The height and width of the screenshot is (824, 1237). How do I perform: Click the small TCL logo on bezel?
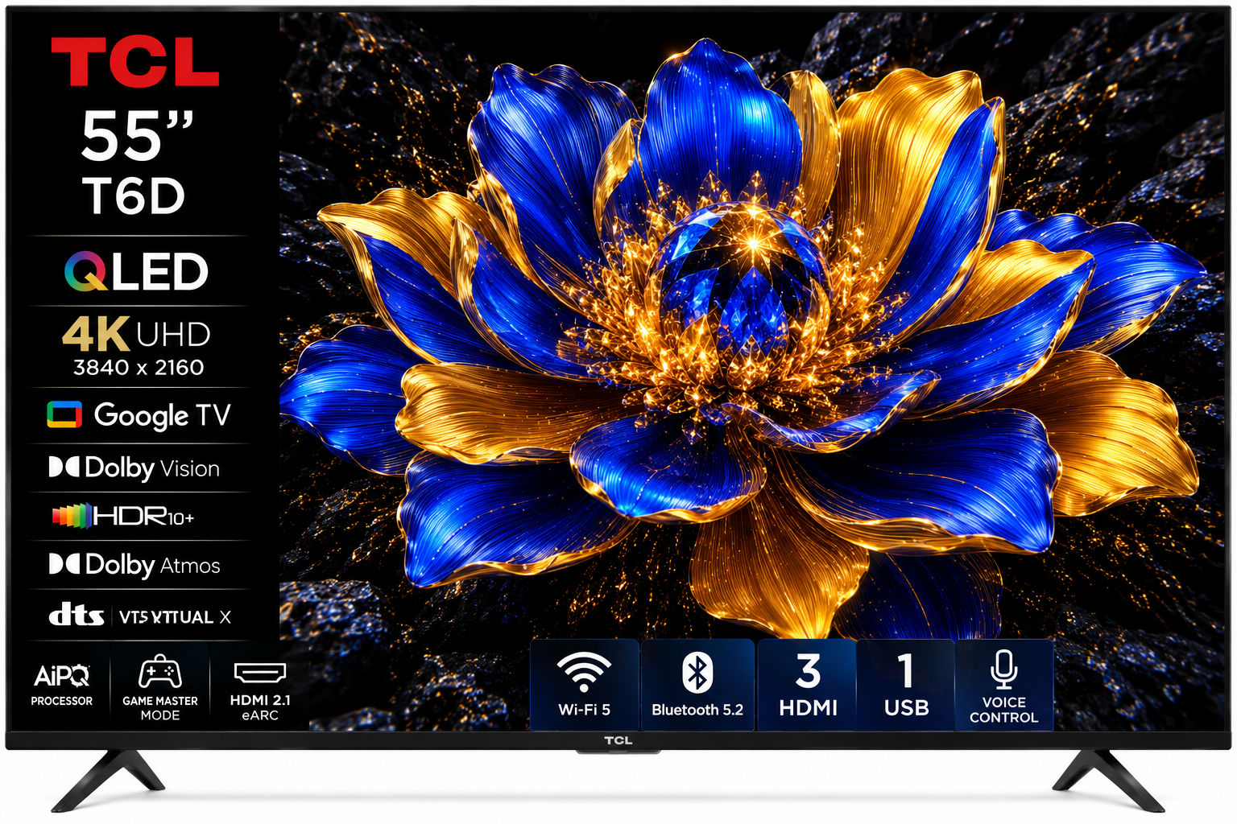pos(618,740)
